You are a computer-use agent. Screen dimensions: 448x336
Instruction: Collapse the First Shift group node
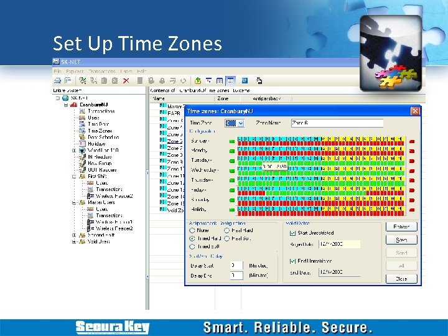[x=74, y=176]
